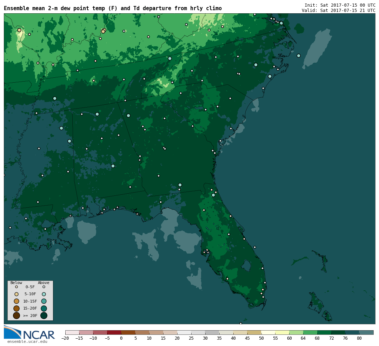Choose the 45 to 50 khaki colorbar swatch
The width and height of the screenshot is (379, 346).
(x=254, y=332)
